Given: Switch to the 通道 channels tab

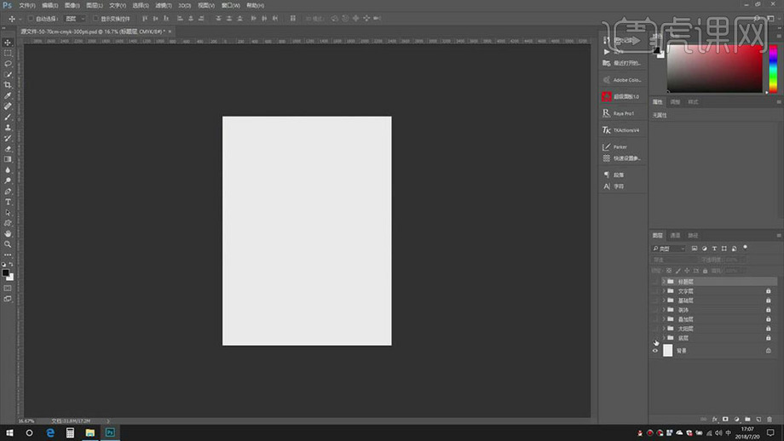Looking at the screenshot, I should click(x=675, y=235).
